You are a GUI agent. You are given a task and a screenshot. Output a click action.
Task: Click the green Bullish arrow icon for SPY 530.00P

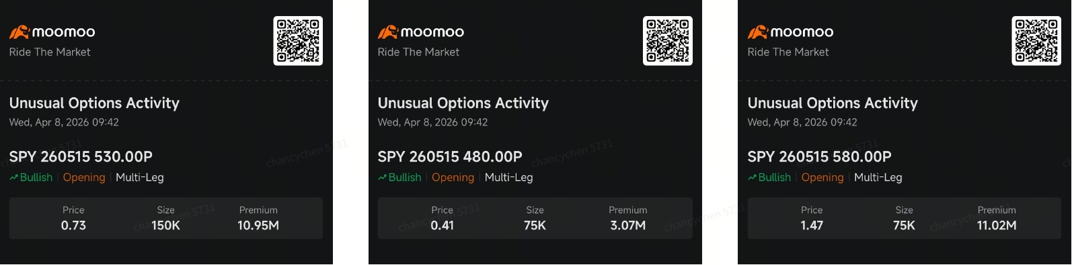13,178
